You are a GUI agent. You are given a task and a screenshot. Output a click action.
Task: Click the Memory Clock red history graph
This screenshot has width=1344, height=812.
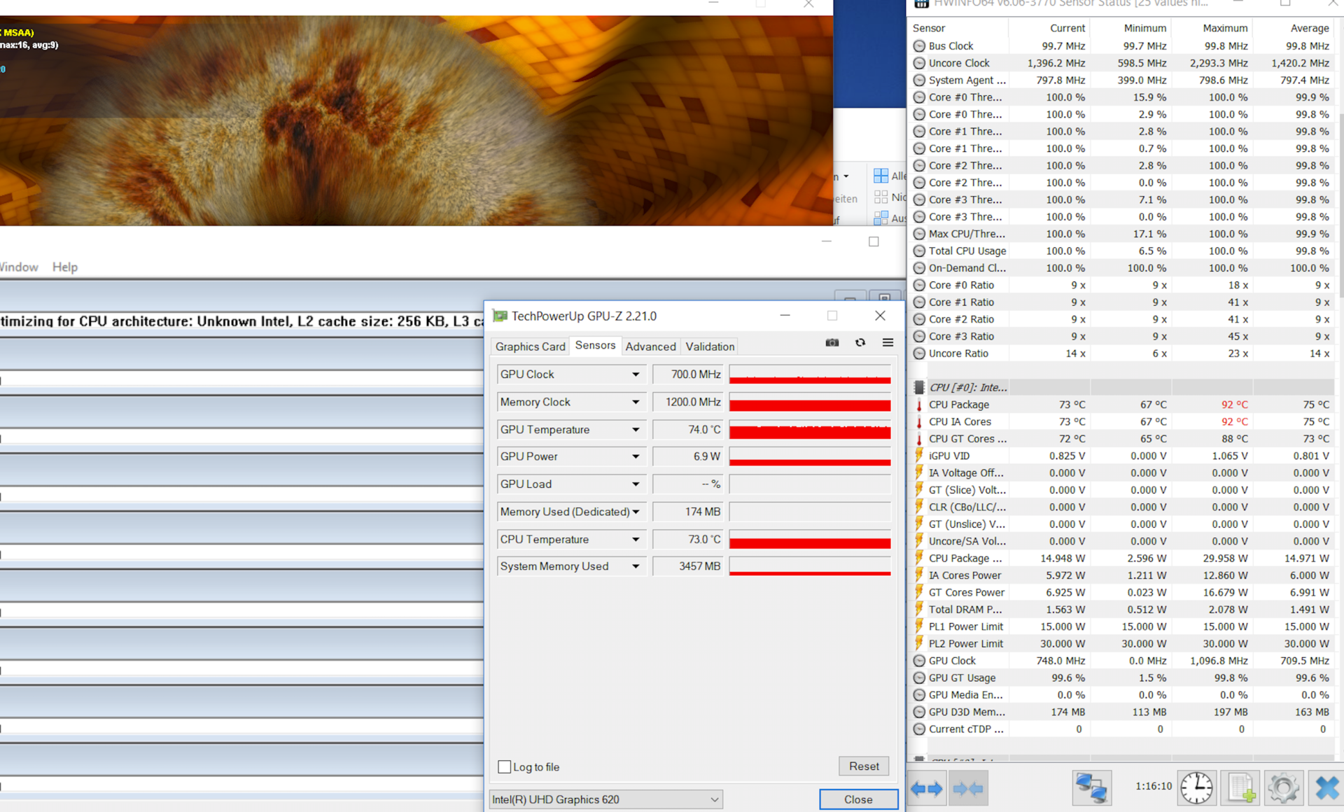810,402
